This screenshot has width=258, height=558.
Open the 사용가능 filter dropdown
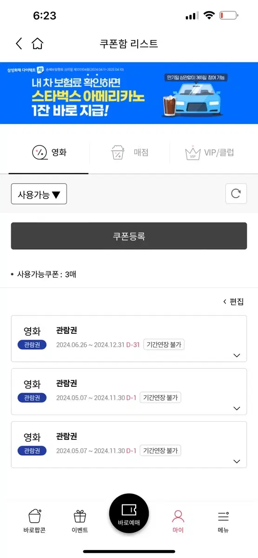(x=39, y=194)
